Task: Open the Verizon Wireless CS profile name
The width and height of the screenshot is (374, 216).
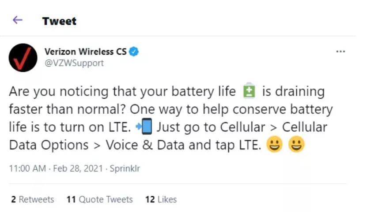Action: [85, 52]
